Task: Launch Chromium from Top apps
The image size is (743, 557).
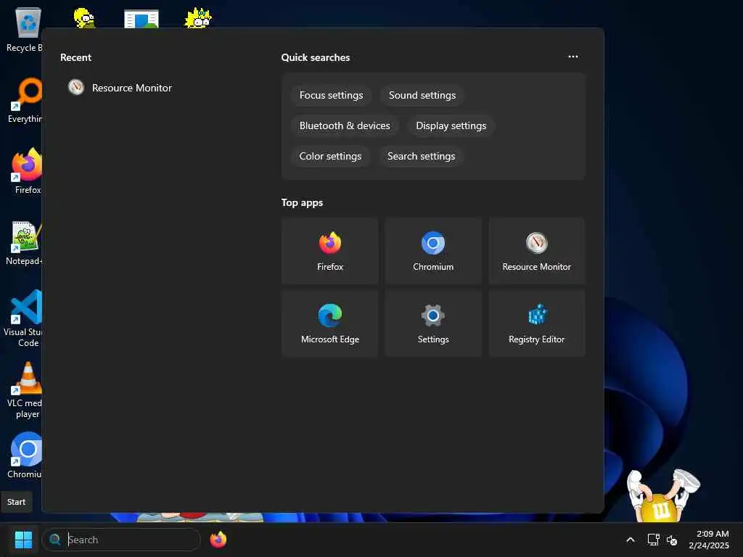Action: point(433,251)
